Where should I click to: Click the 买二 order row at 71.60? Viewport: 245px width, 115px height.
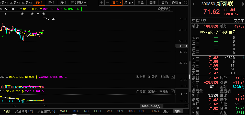click(x=218, y=61)
